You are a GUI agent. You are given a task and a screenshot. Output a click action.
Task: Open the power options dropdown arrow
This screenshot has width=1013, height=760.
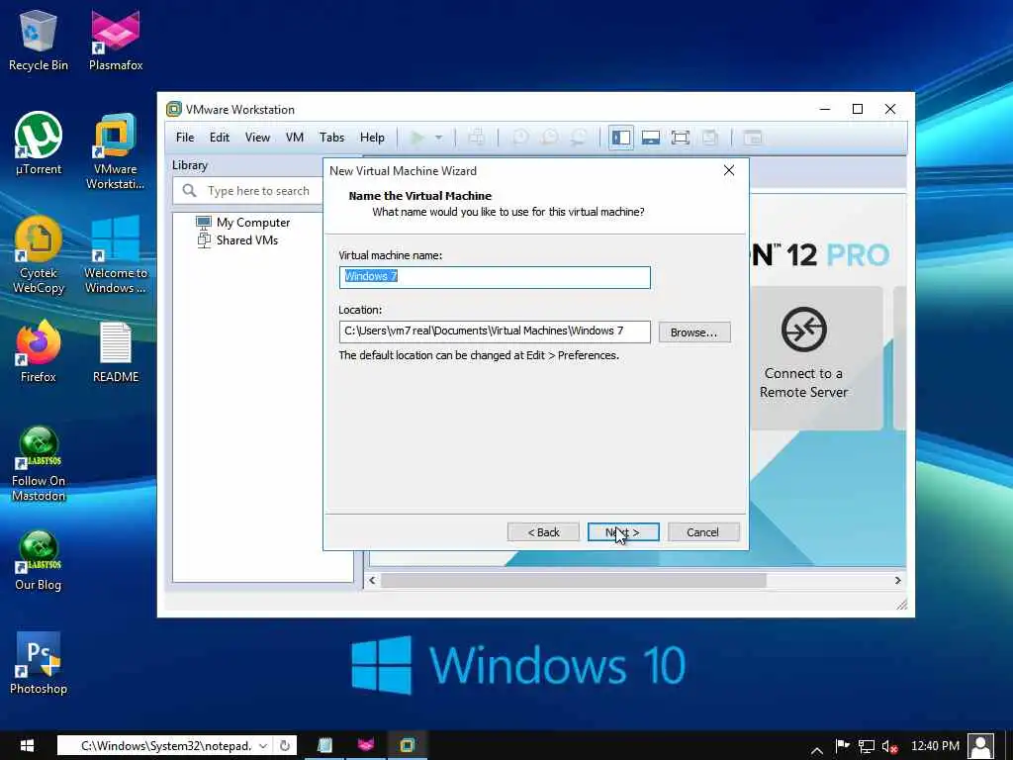(438, 137)
